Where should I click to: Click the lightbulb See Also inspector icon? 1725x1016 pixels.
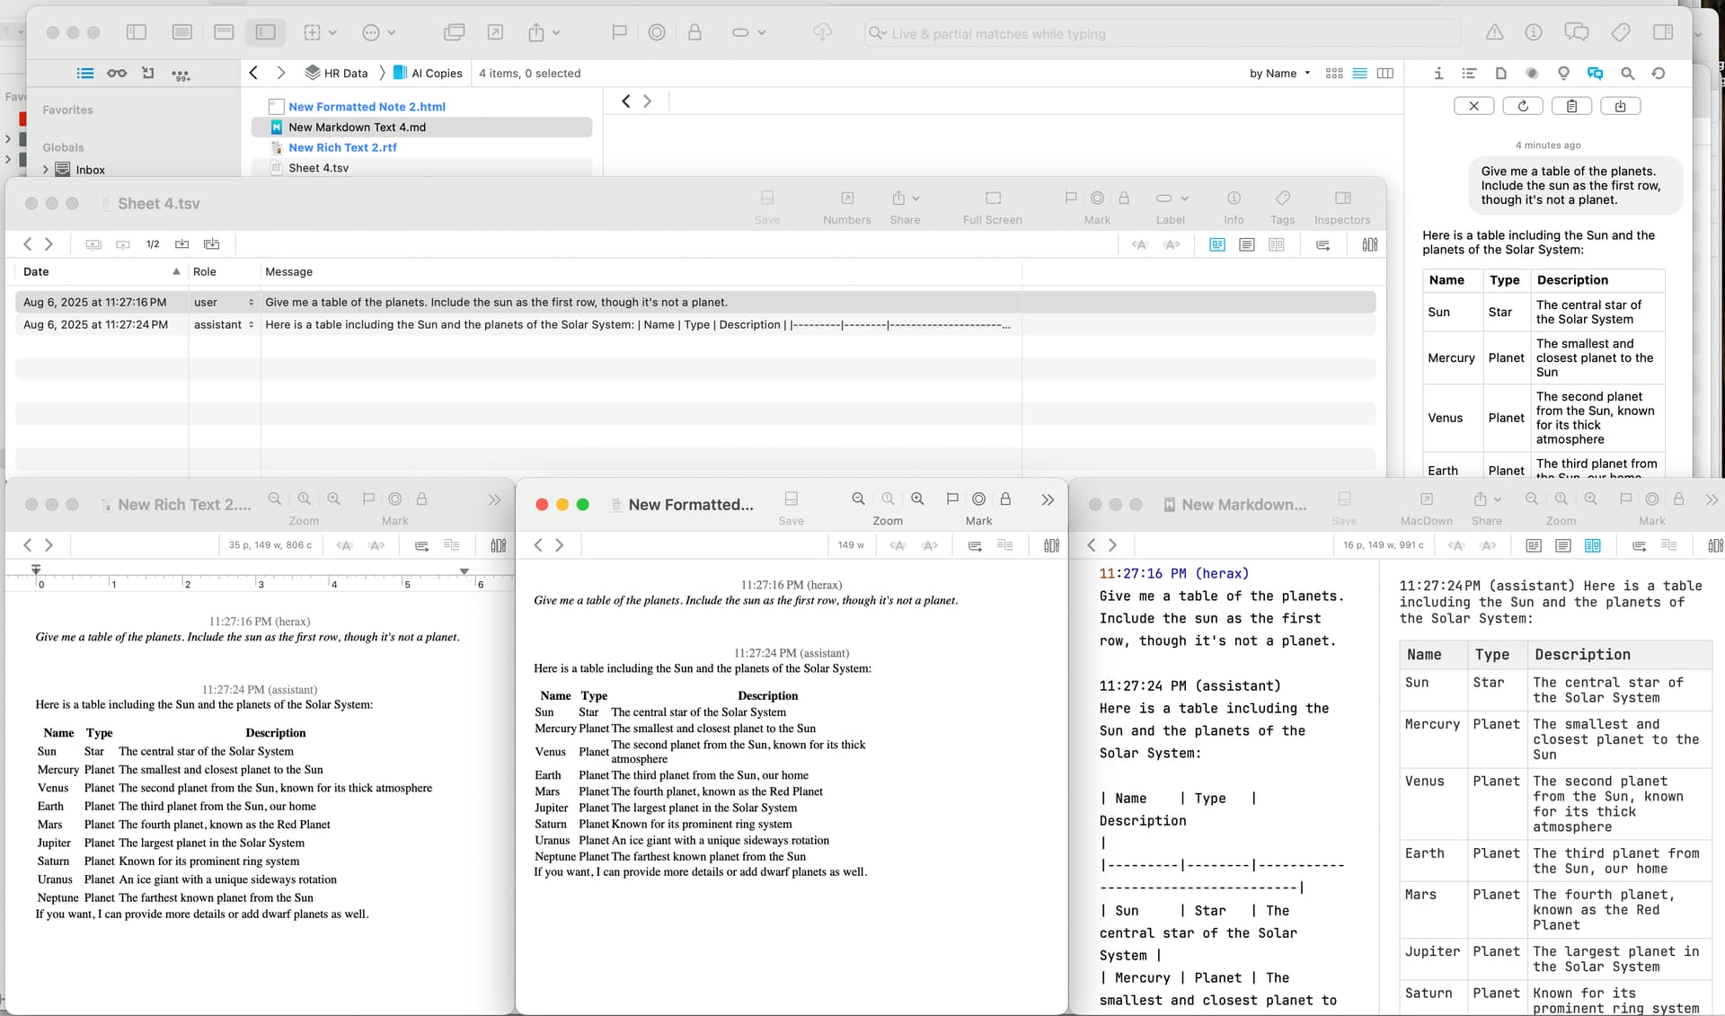point(1563,74)
